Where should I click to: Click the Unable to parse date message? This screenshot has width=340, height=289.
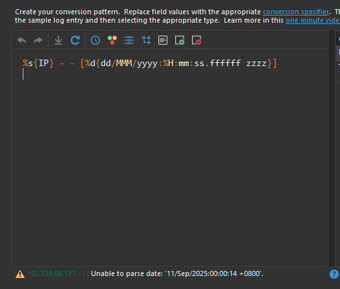[x=177, y=273]
